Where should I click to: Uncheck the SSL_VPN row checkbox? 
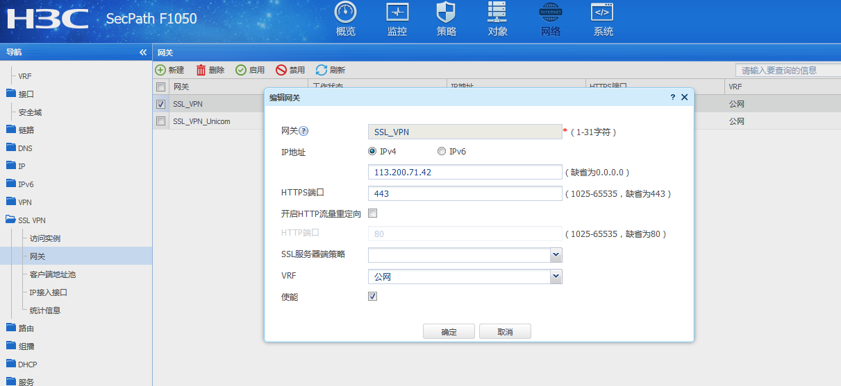point(161,104)
